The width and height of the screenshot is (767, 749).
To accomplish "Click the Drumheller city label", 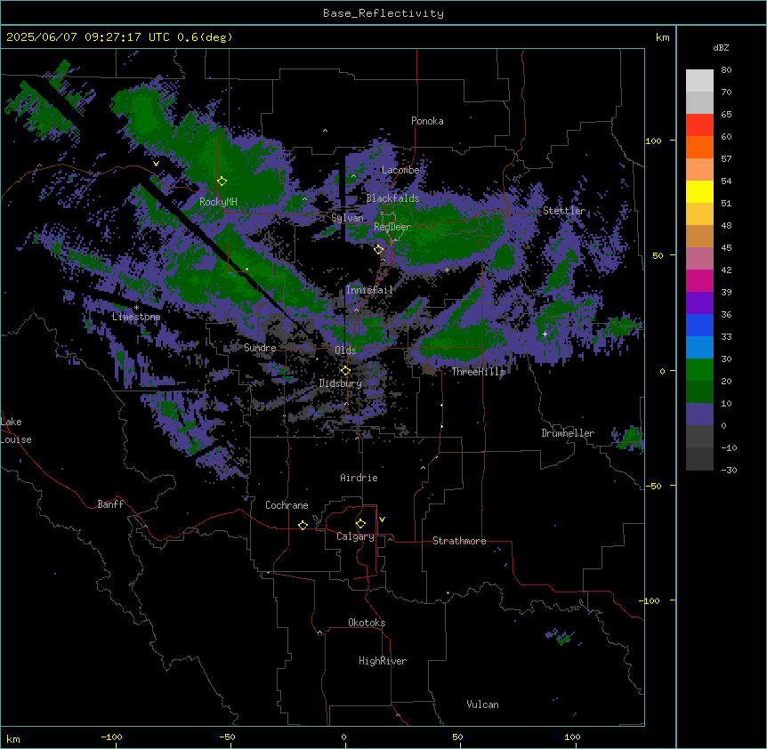I will (x=568, y=433).
